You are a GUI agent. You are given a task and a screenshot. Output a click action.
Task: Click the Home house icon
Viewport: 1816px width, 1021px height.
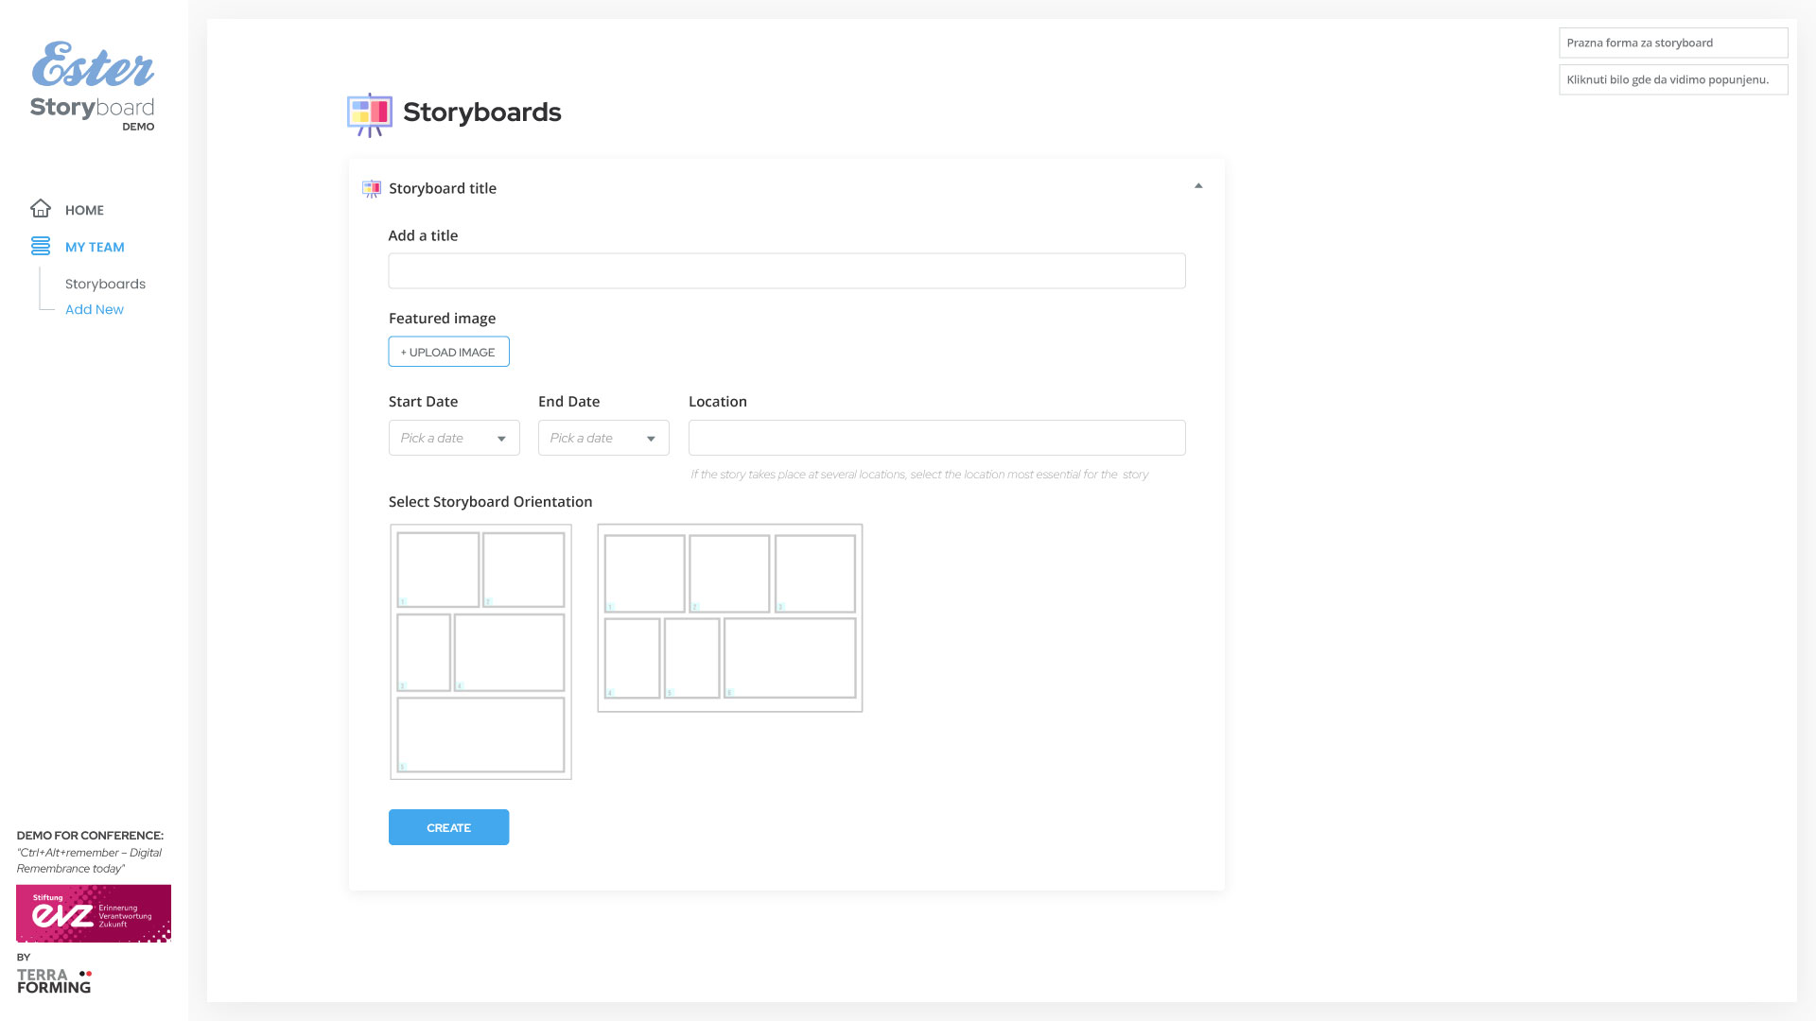click(x=41, y=209)
